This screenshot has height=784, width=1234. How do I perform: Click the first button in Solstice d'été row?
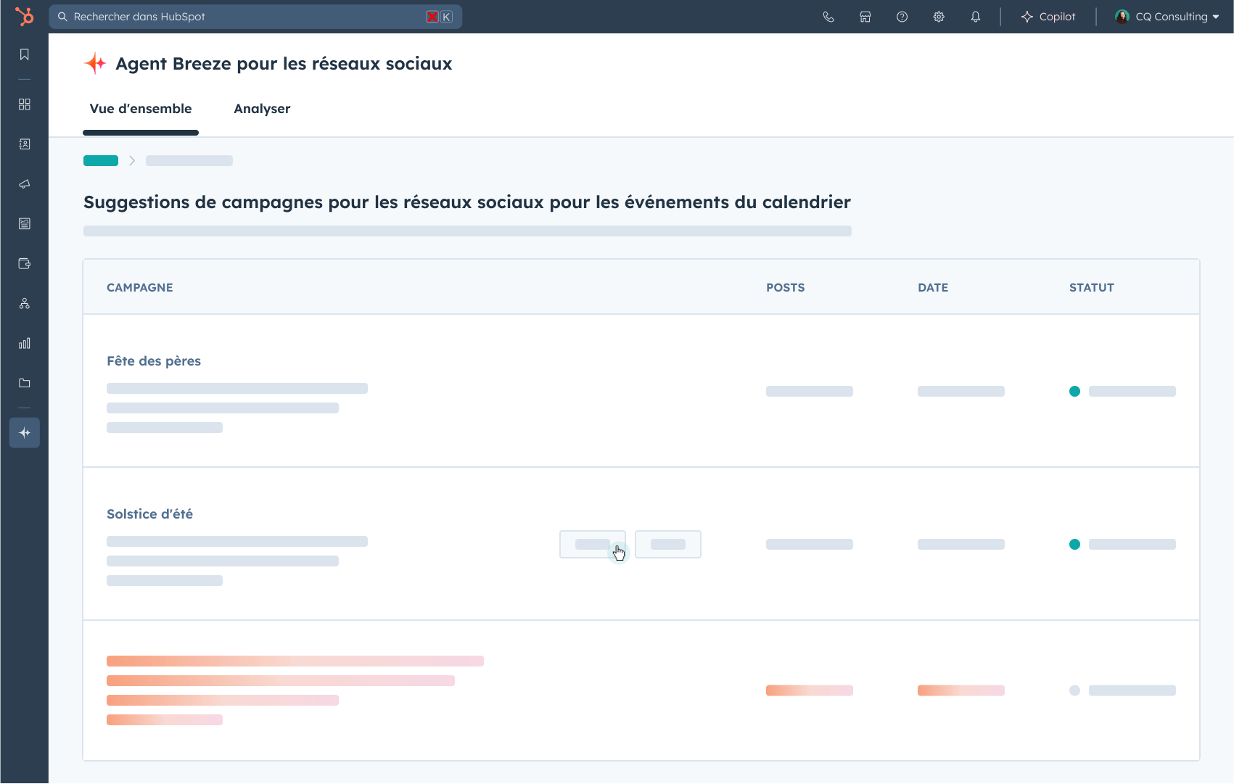[x=592, y=544]
